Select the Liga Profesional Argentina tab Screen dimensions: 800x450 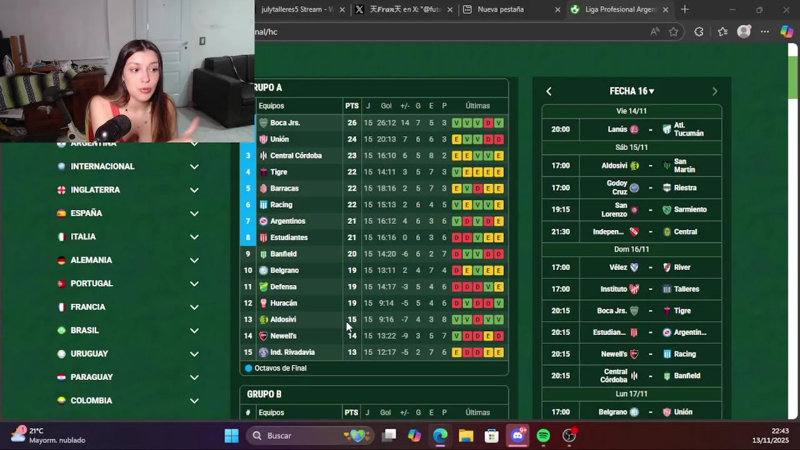pyautogui.click(x=619, y=9)
